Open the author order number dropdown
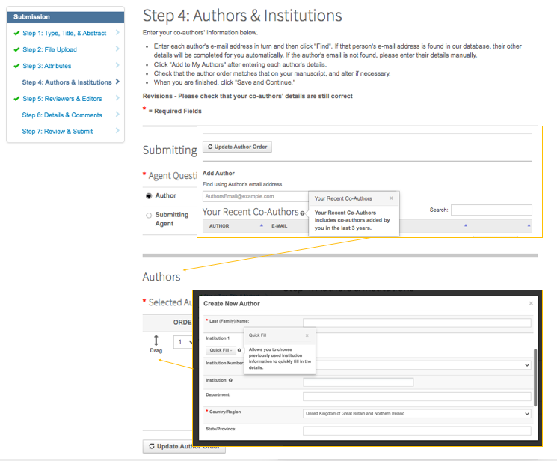 183,342
